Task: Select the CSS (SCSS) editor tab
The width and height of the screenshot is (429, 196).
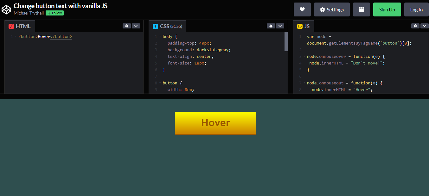Action: (x=167, y=26)
